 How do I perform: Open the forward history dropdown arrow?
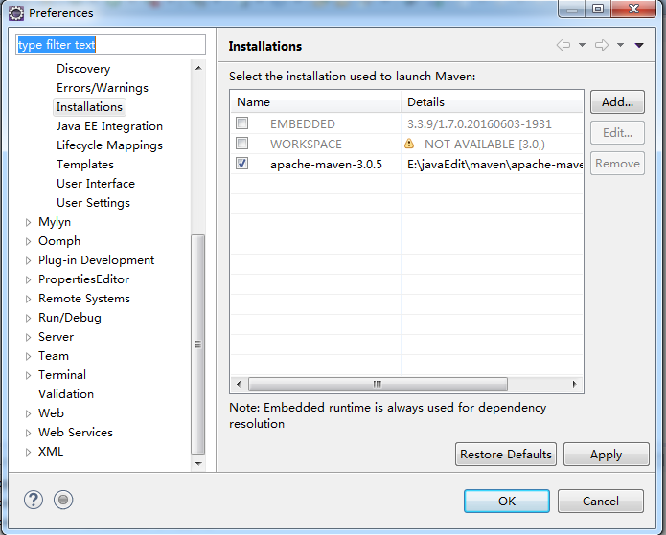(x=620, y=45)
